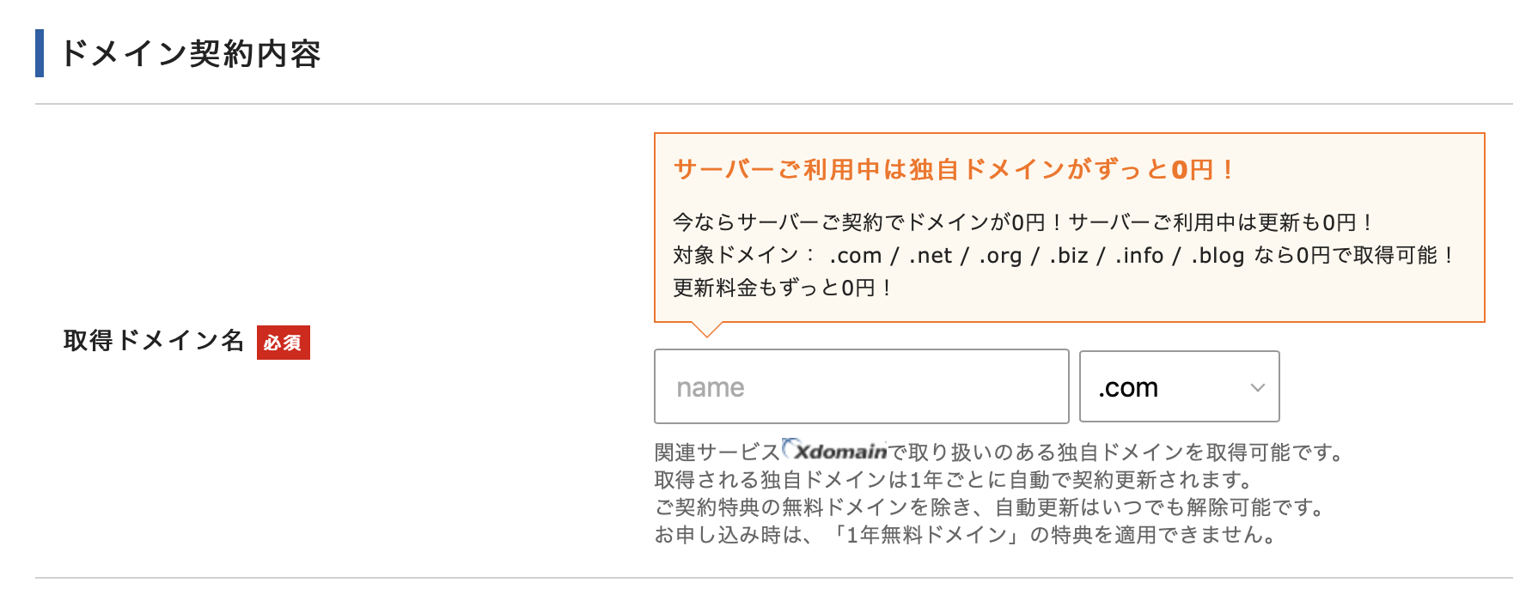This screenshot has height=601, width=1538.
Task: Click the .blog text in the promo box
Action: pos(1218,256)
